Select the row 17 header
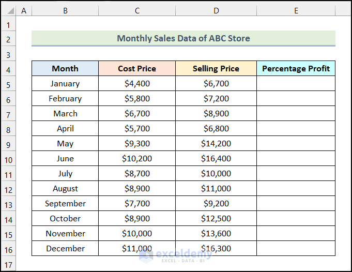 [9, 265]
